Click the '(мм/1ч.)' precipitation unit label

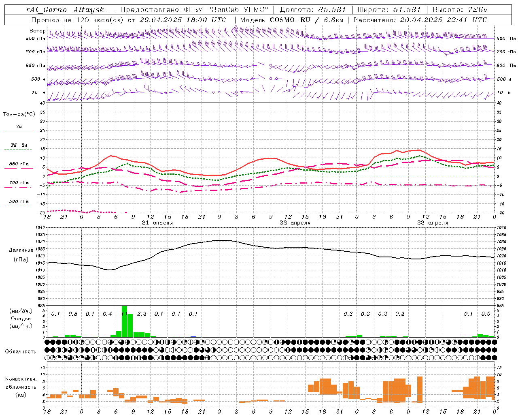[20, 326]
